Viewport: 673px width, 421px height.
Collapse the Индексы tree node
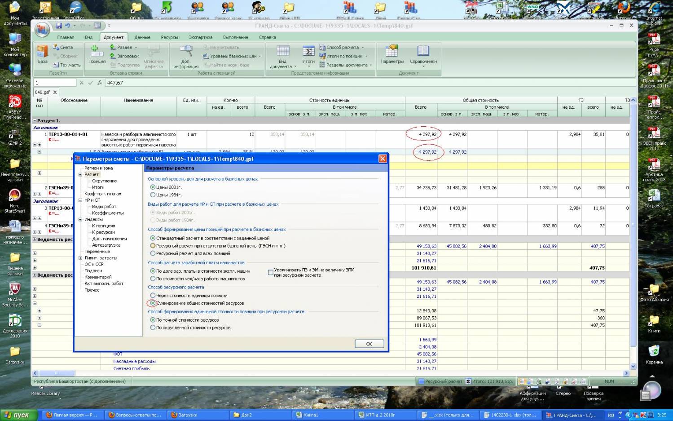pyautogui.click(x=80, y=220)
